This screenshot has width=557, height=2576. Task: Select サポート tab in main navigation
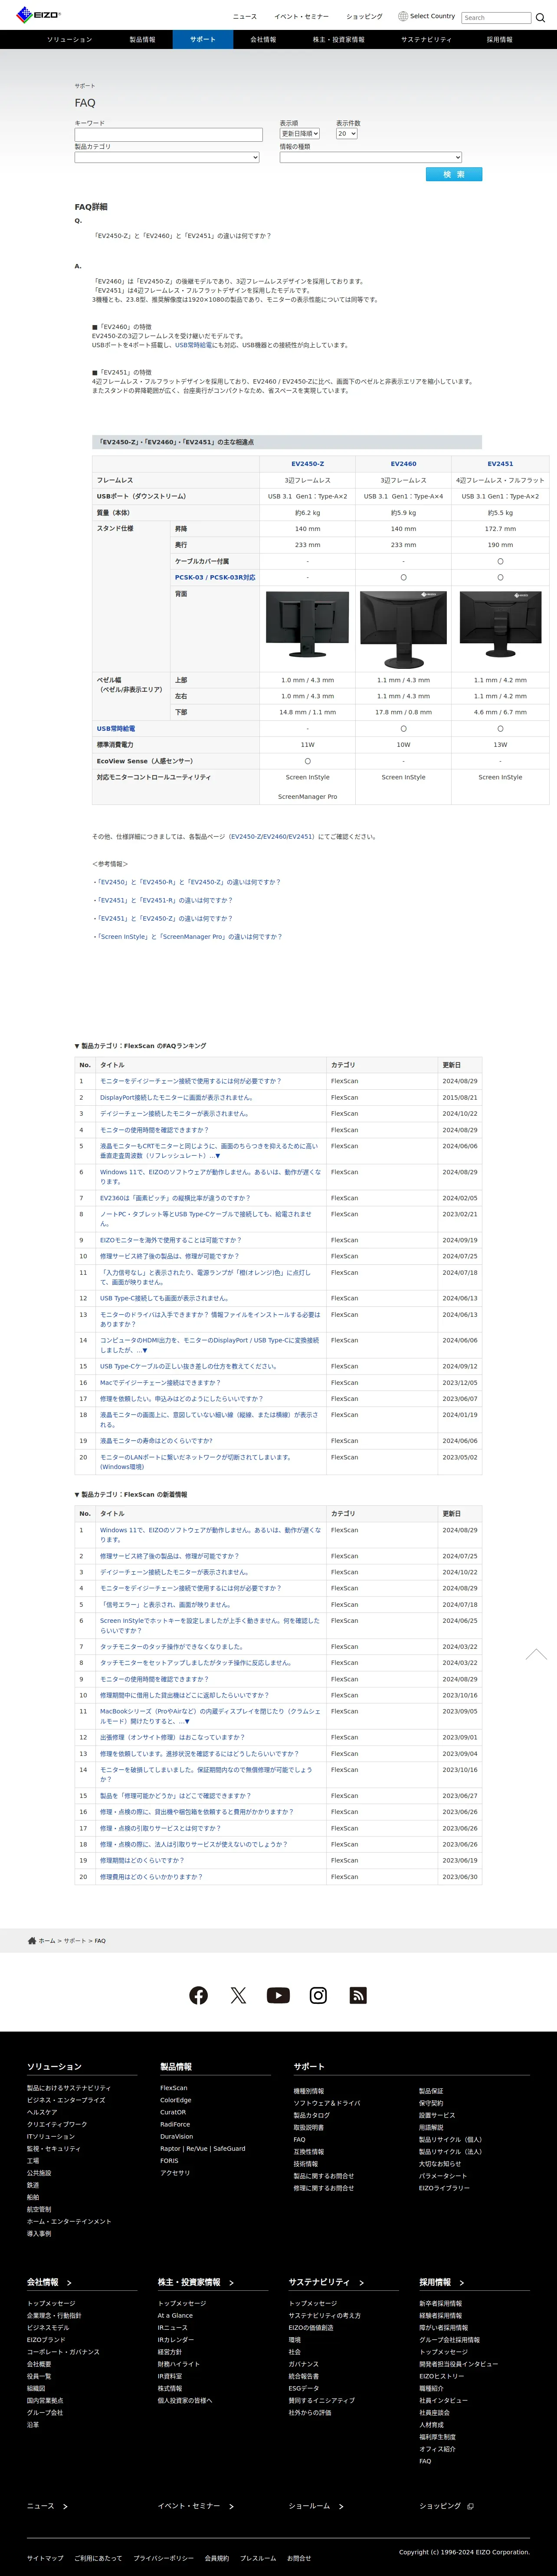point(202,40)
